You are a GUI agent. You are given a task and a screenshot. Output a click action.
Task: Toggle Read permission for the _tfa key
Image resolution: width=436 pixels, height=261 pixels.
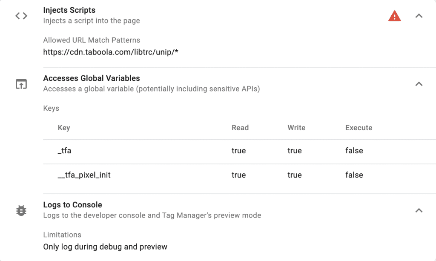pyautogui.click(x=239, y=151)
